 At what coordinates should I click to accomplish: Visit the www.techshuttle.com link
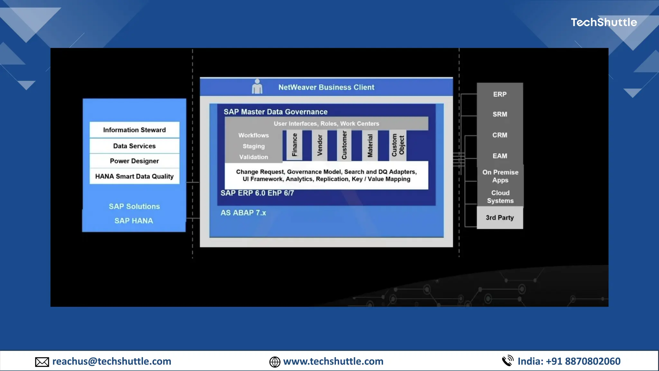(333, 361)
